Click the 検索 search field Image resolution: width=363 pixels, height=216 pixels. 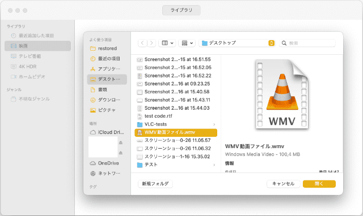[307, 43]
